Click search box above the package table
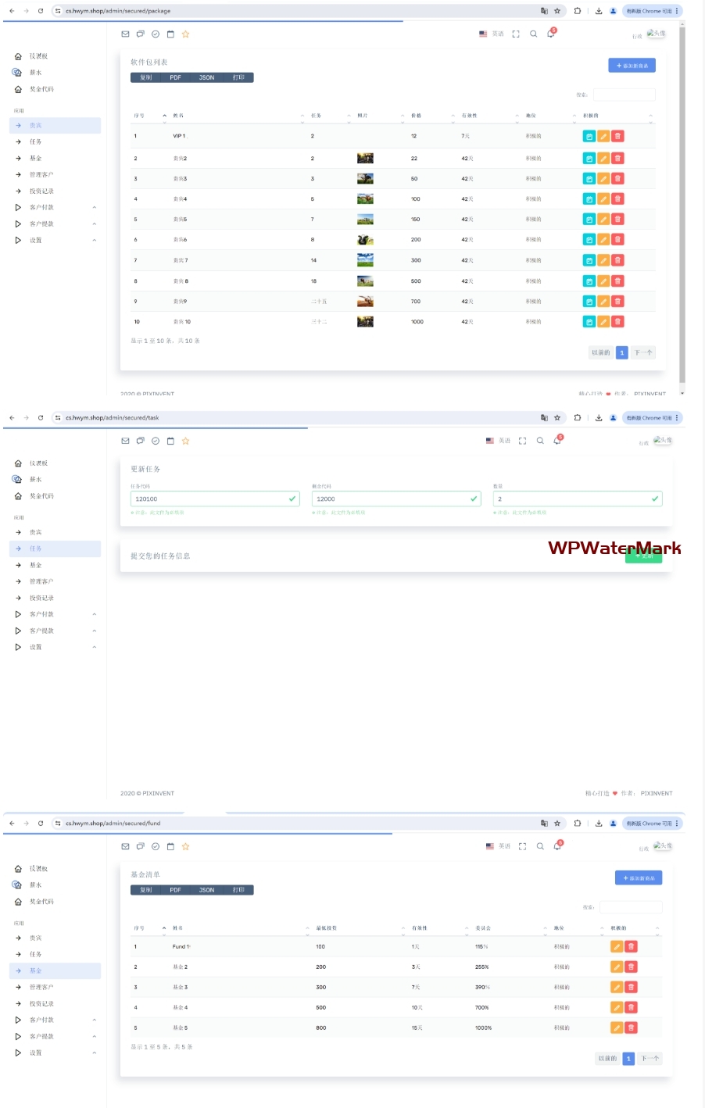Image resolution: width=705 pixels, height=1108 pixels. 624,95
